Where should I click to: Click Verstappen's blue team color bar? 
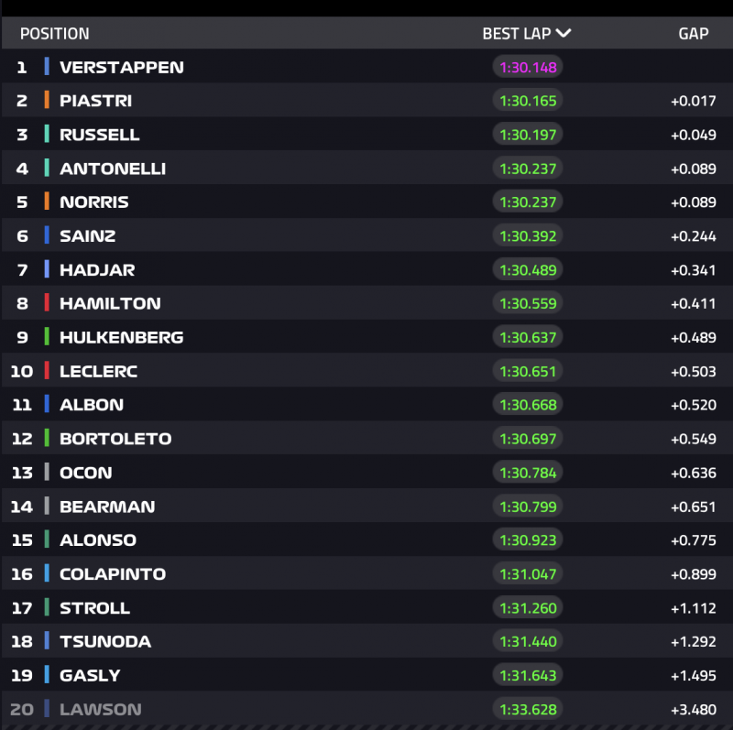point(47,67)
